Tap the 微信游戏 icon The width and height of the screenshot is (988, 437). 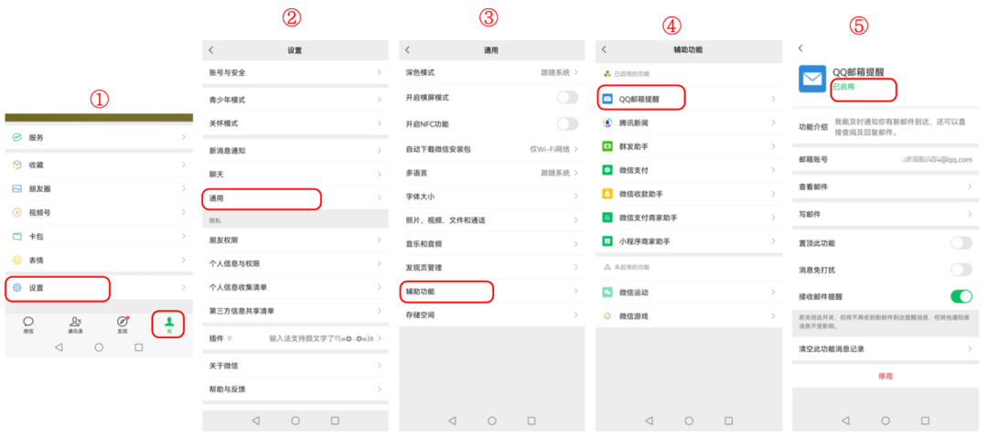(607, 315)
